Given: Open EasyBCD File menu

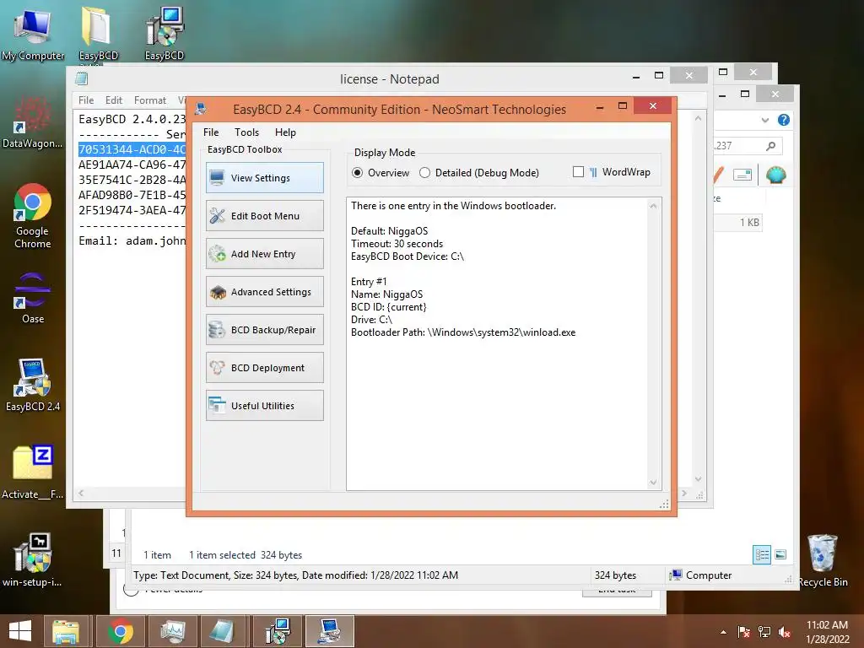Looking at the screenshot, I should pos(210,132).
